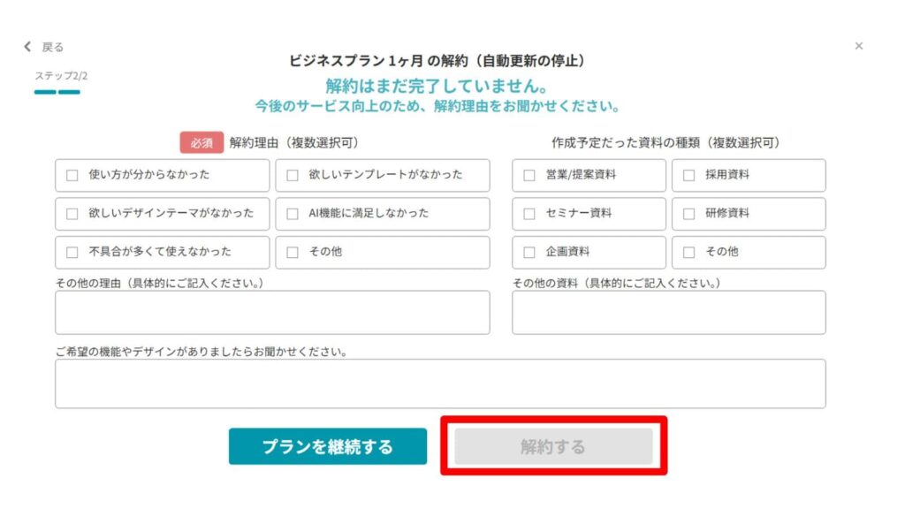Viewport: 905px width, 509px height.
Task: Check 不具合が多くて使えなかった option
Action: click(x=72, y=253)
